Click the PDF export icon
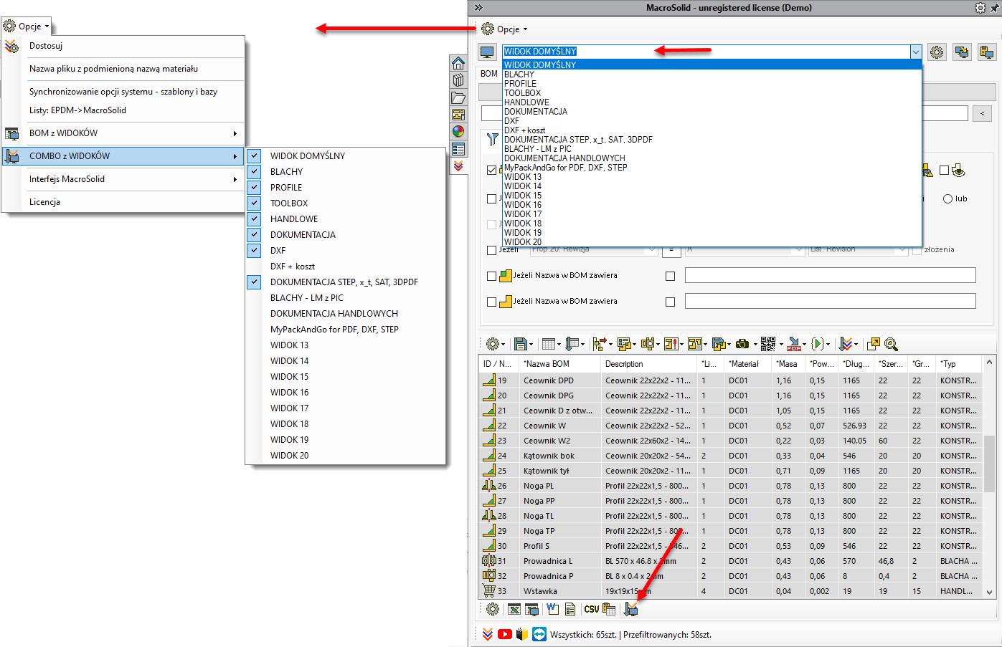Viewport: 1002px width, 647px height. point(794,344)
